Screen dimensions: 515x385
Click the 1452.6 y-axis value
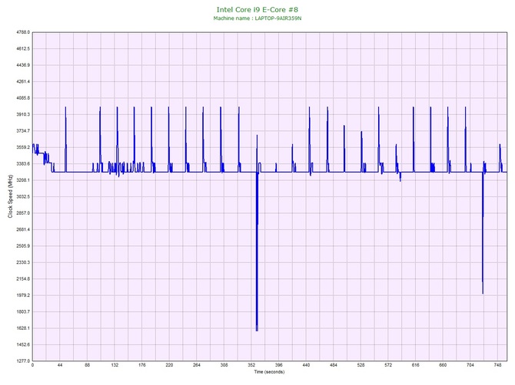(x=23, y=344)
